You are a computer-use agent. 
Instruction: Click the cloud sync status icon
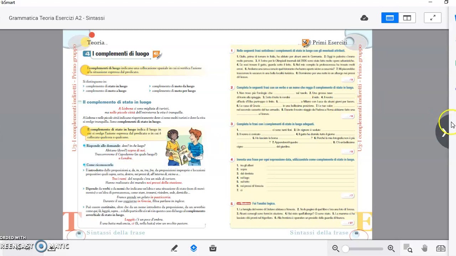(x=364, y=18)
